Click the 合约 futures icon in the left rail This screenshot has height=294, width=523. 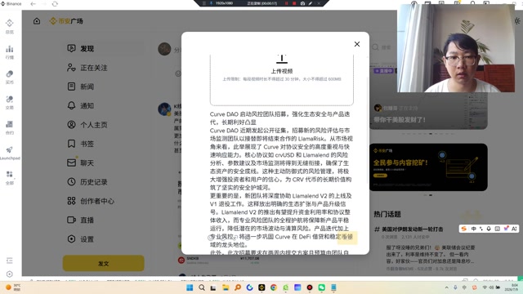[9, 124]
